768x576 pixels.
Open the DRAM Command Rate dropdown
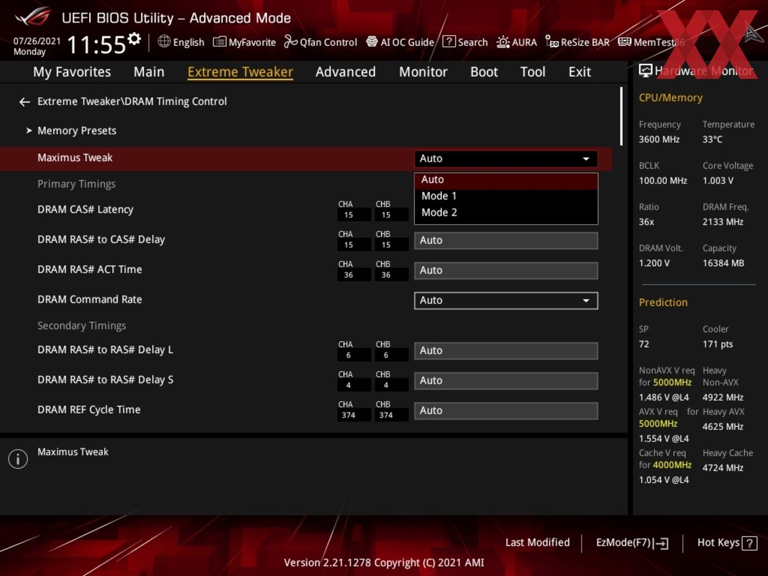[506, 300]
